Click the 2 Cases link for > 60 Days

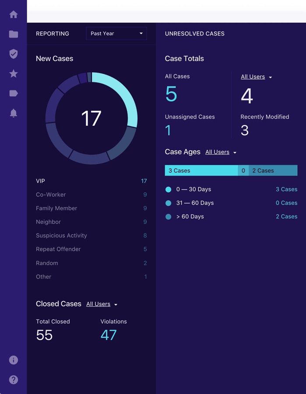tap(286, 217)
